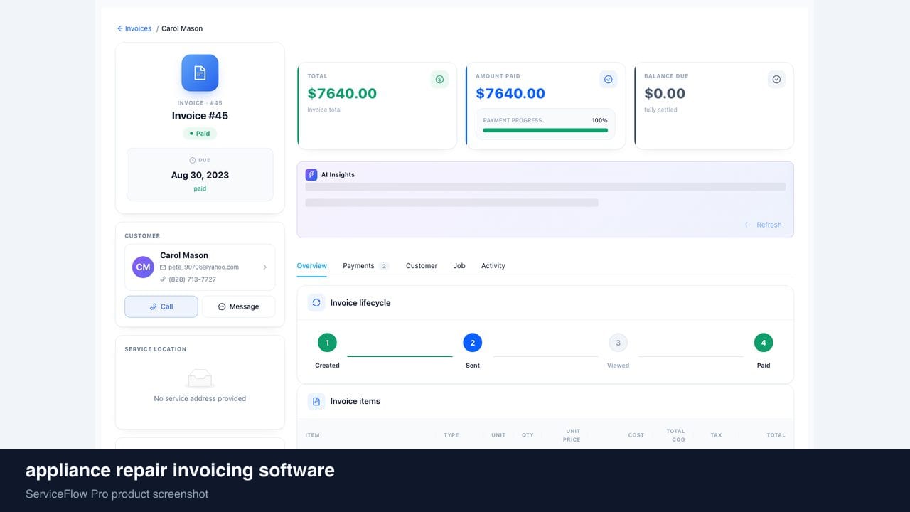Click the clock icon next to Due label

pyautogui.click(x=192, y=160)
